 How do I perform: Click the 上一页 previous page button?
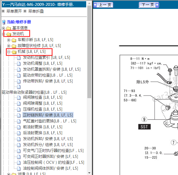click(103, 5)
